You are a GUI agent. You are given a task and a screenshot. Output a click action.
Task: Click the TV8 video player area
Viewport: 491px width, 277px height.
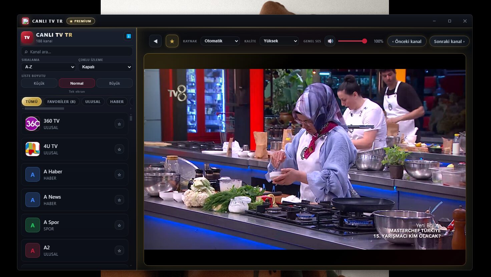click(x=305, y=159)
